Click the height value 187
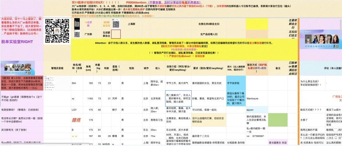The width and height of the screenshot is (342, 146). coord(88,136)
